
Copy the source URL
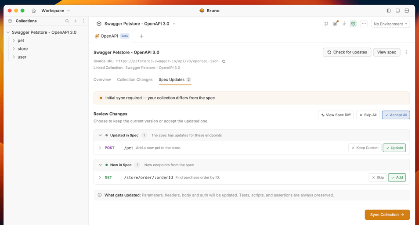coord(224,61)
